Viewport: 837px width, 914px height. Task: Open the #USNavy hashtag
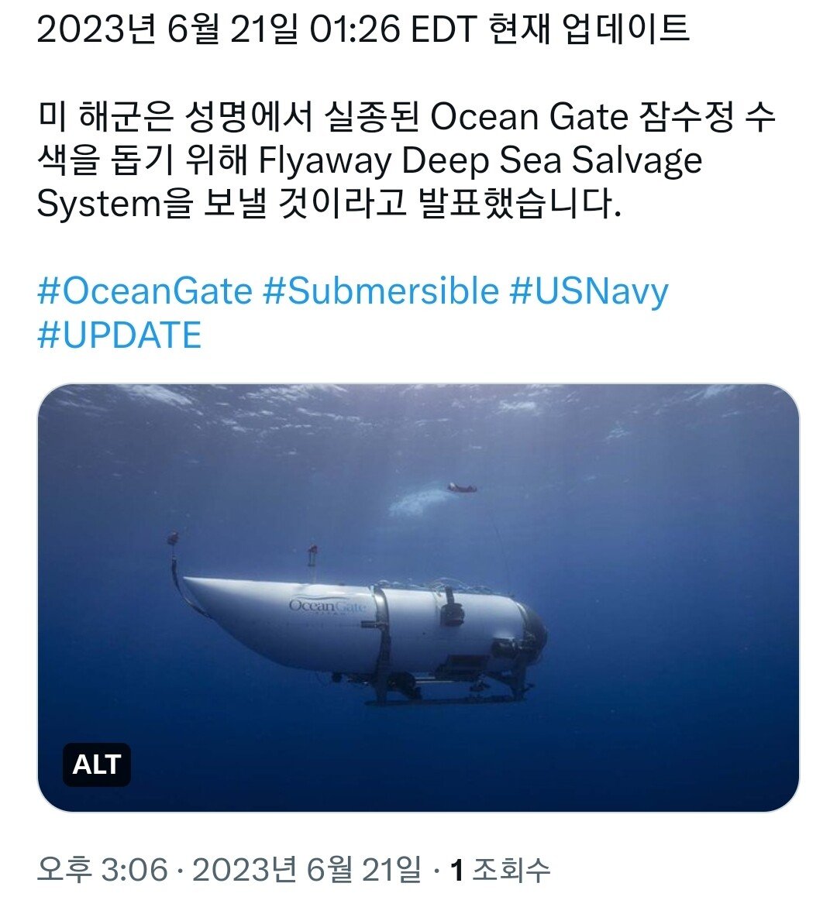588,291
